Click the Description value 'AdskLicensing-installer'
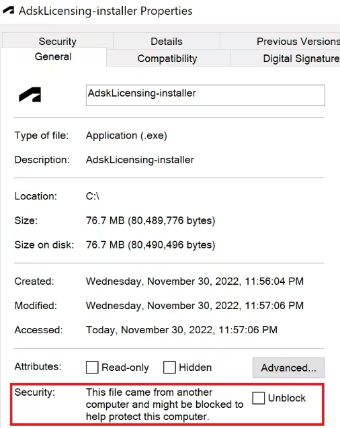The image size is (340, 428). pos(140,160)
